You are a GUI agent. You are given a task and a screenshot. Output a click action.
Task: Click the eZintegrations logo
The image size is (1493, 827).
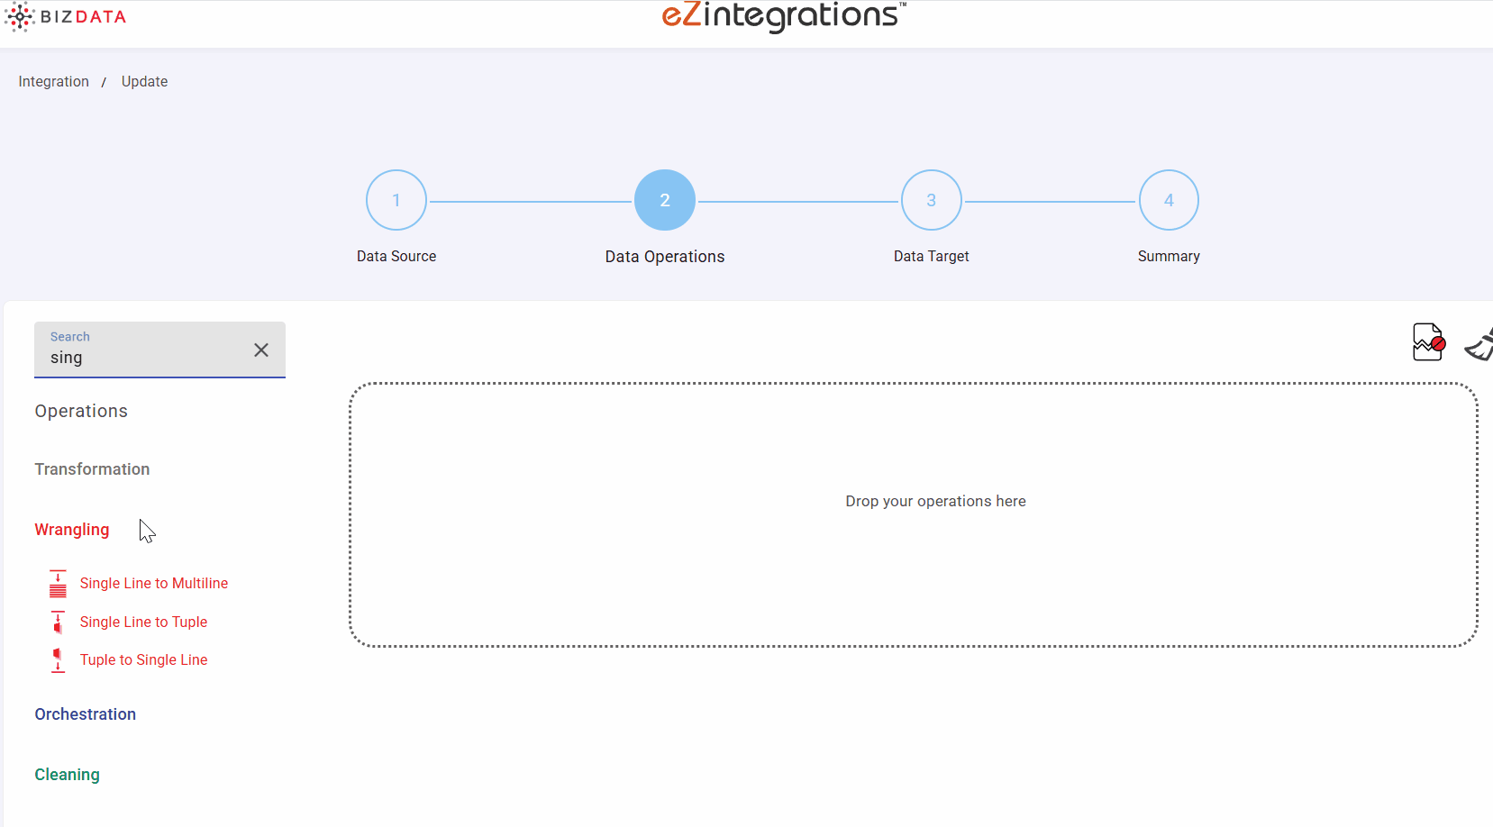tap(783, 16)
